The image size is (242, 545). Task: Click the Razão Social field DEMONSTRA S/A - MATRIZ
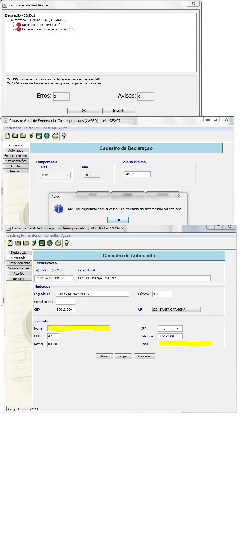[x=144, y=278]
